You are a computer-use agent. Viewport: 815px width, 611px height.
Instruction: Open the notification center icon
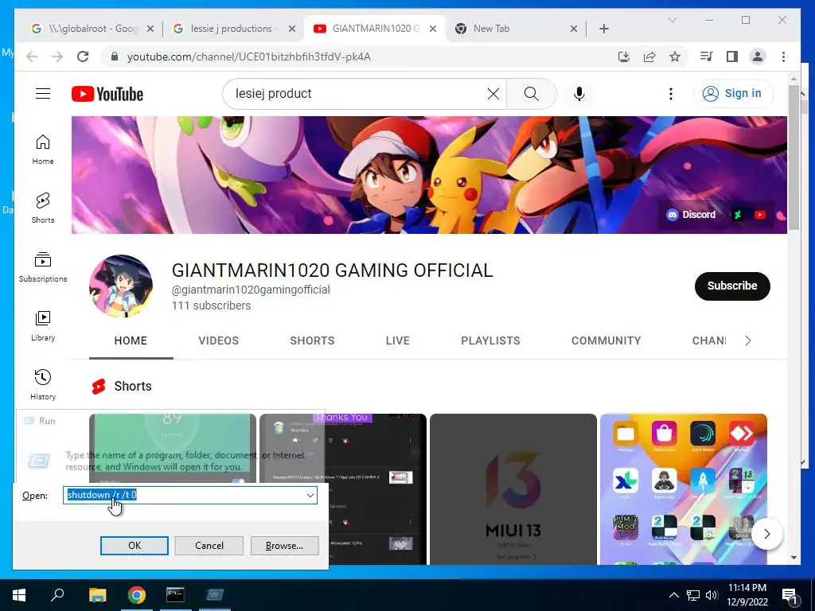(x=790, y=595)
